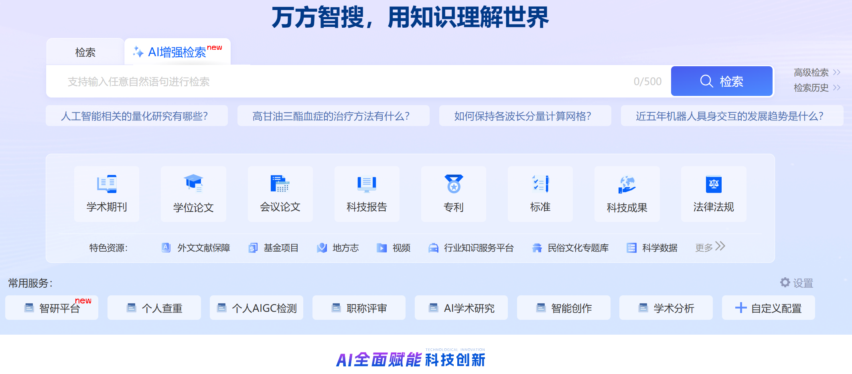Choose suggested query about 高甘油三酯血症 treatment
852x374 pixels.
click(x=333, y=116)
